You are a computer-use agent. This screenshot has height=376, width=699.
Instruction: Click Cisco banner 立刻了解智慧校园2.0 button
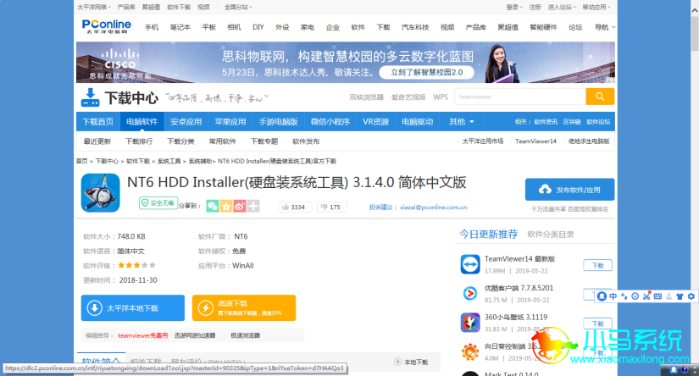[x=427, y=72]
